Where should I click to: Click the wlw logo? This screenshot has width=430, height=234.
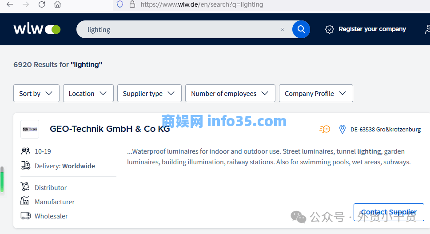pos(37,29)
